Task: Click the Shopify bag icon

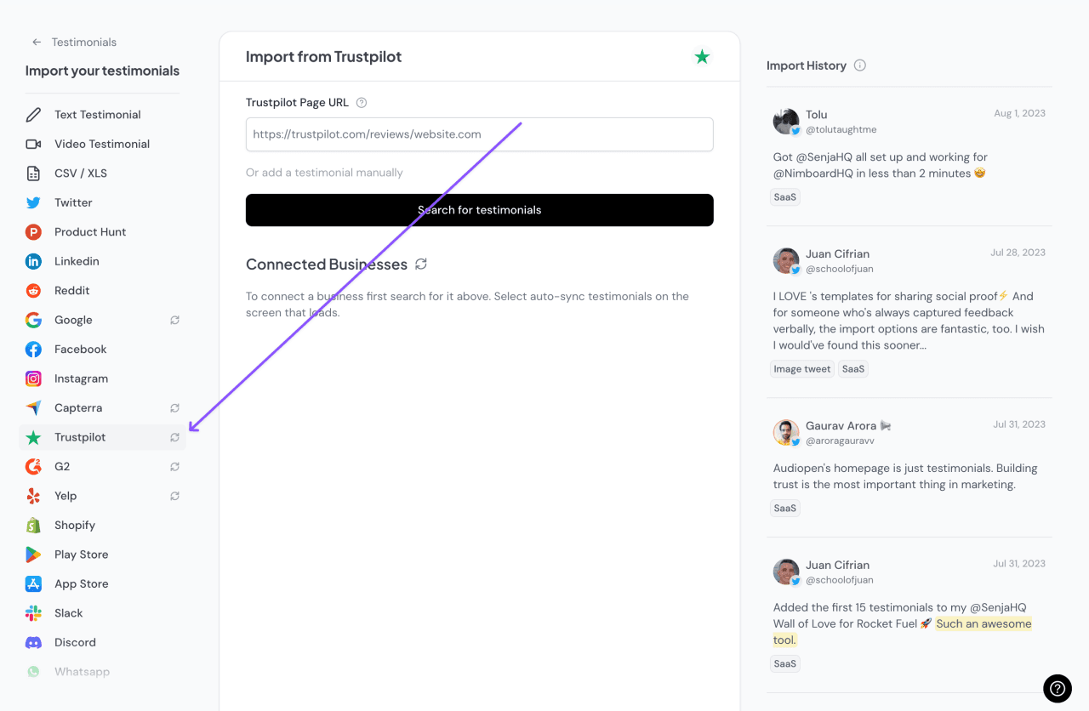Action: (33, 526)
